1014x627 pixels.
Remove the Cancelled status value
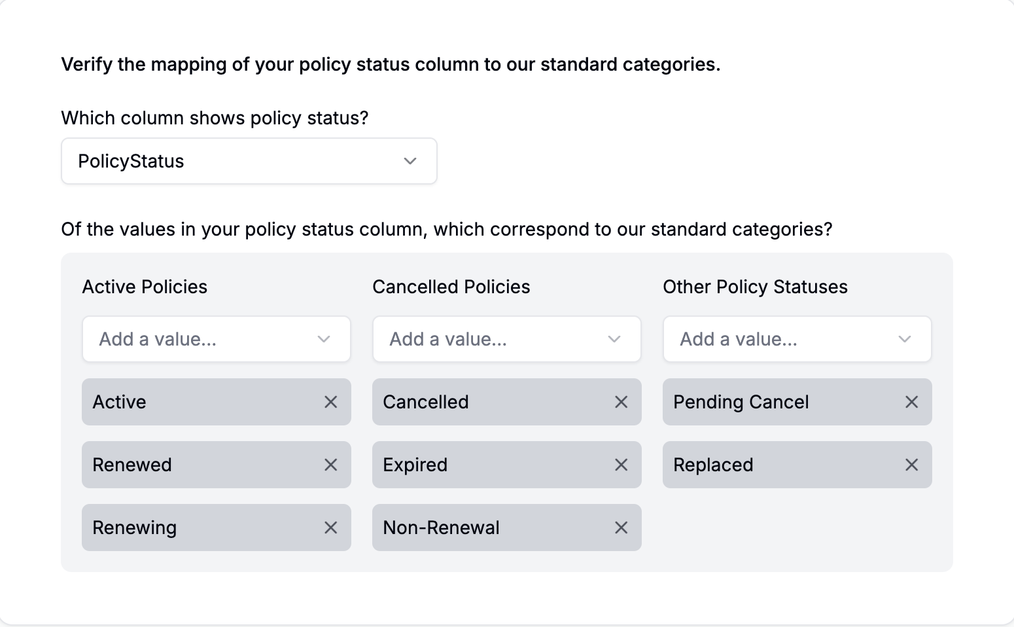621,402
